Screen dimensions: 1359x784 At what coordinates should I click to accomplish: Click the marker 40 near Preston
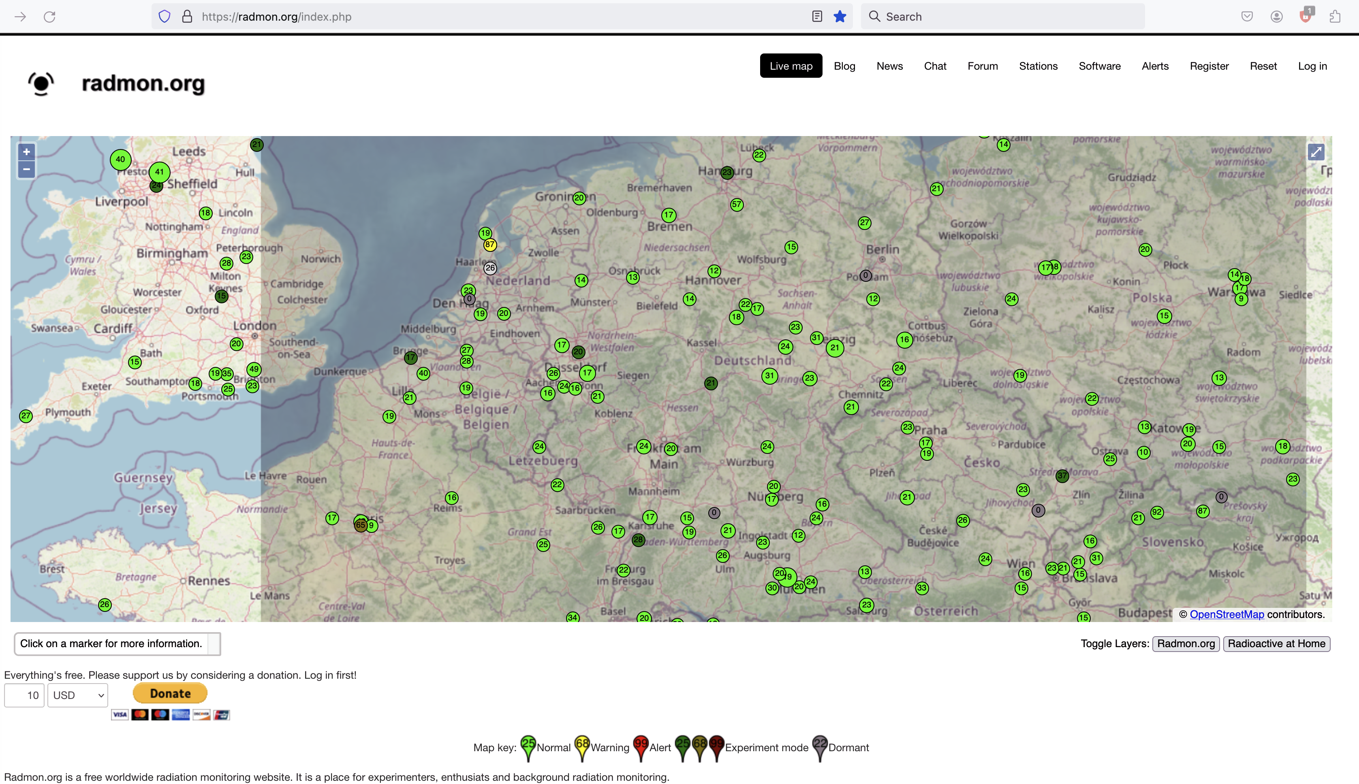click(x=121, y=160)
